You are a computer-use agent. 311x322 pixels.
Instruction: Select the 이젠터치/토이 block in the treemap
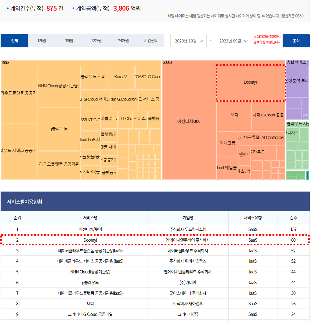190,122
